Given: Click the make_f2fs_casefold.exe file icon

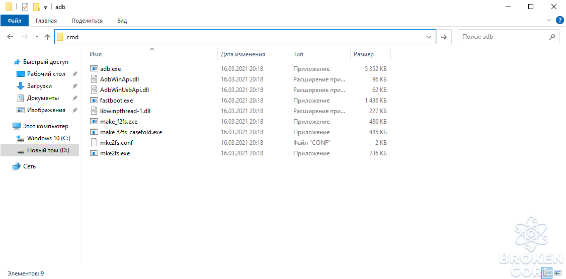Looking at the screenshot, I should [94, 132].
